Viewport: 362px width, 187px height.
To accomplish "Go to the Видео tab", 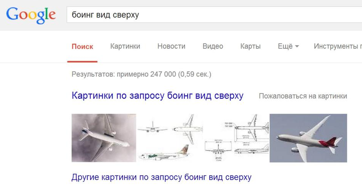I will tap(213, 46).
